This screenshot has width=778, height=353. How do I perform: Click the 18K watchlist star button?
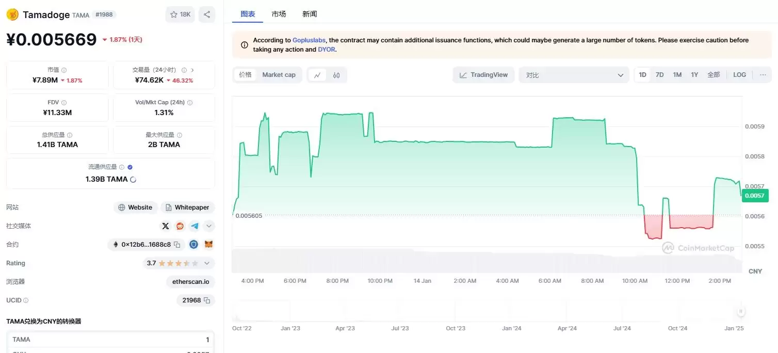click(x=180, y=14)
